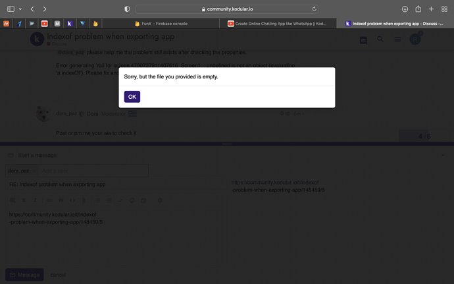
Task: Insert emoji in composer
Action: pos(132,200)
